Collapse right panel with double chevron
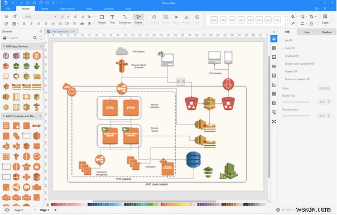The image size is (337, 215). [274, 32]
